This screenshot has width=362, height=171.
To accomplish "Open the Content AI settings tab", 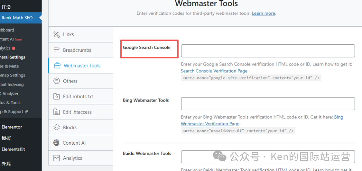I will point(81,143).
